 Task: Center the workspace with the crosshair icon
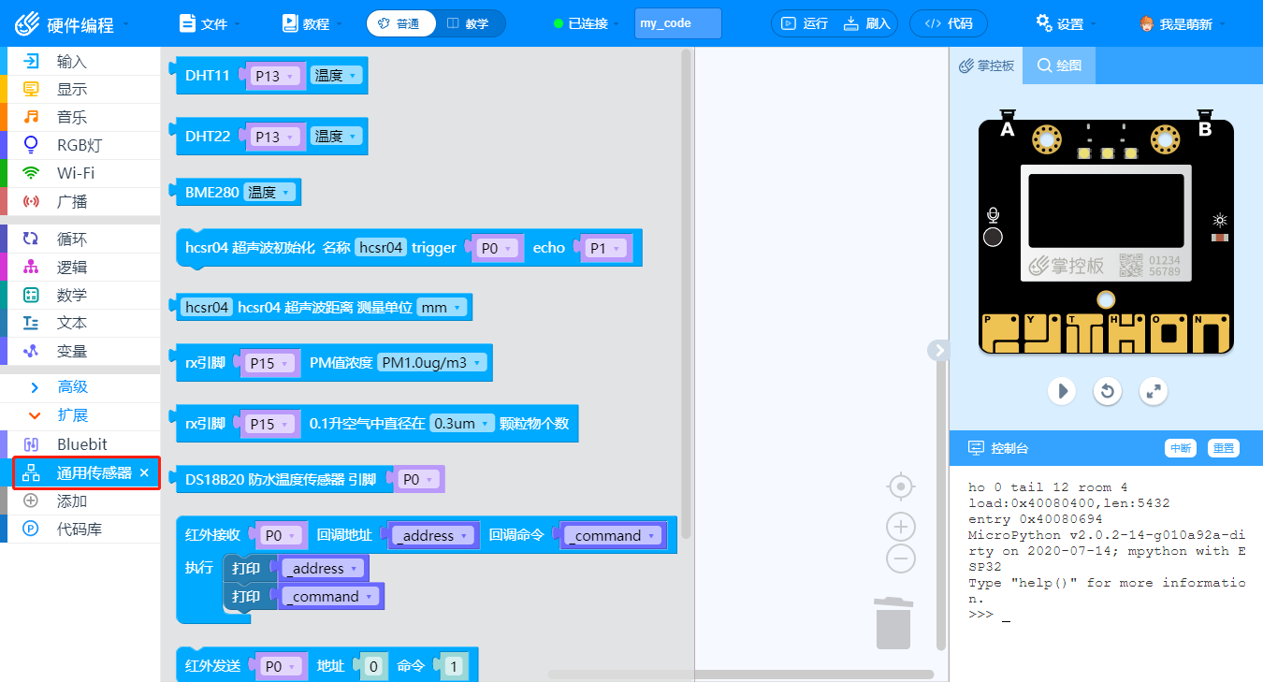(x=900, y=486)
